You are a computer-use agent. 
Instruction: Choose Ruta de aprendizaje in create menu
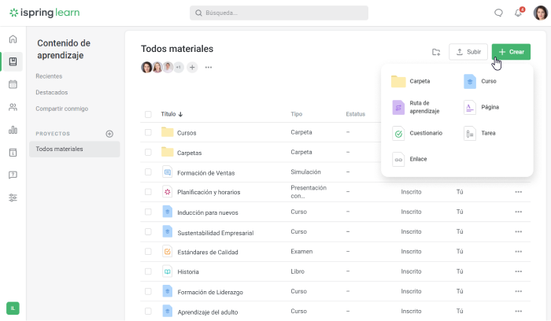coord(418,107)
